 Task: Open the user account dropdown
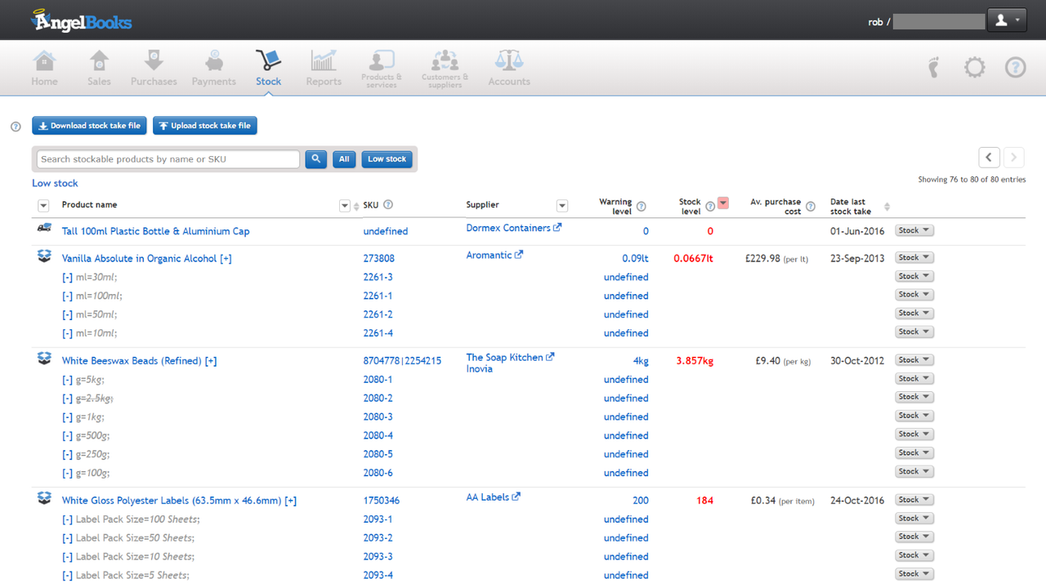1007,20
